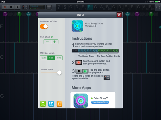Toggle the Enable Wifi MIDI Out switch
The width and height of the screenshot is (161, 120).
pyautogui.click(x=44, y=26)
